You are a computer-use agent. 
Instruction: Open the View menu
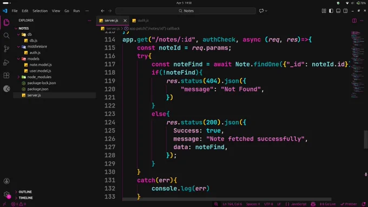56,11
